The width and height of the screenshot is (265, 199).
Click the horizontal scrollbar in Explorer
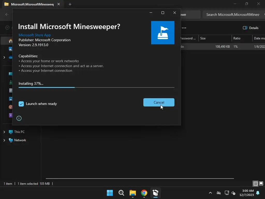[140, 178]
